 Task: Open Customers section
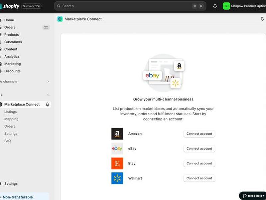coord(13,42)
